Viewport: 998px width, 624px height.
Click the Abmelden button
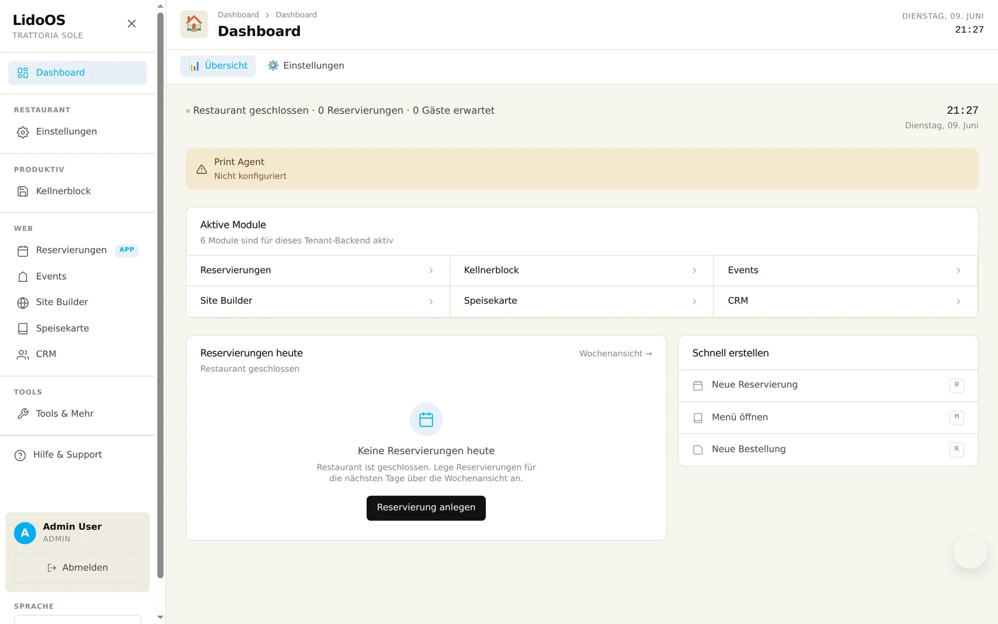(x=77, y=568)
